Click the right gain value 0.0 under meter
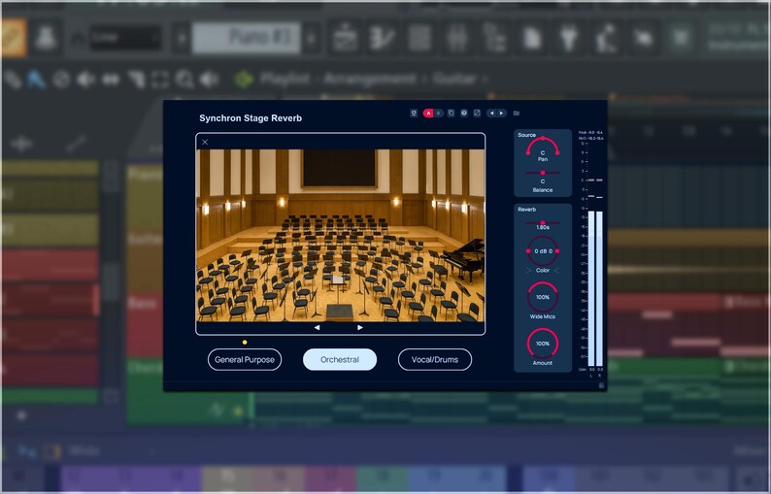Image resolution: width=771 pixels, height=494 pixels. pyautogui.click(x=600, y=369)
